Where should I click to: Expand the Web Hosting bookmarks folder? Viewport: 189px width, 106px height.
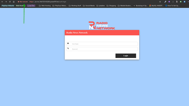pyautogui.click(x=45, y=6)
